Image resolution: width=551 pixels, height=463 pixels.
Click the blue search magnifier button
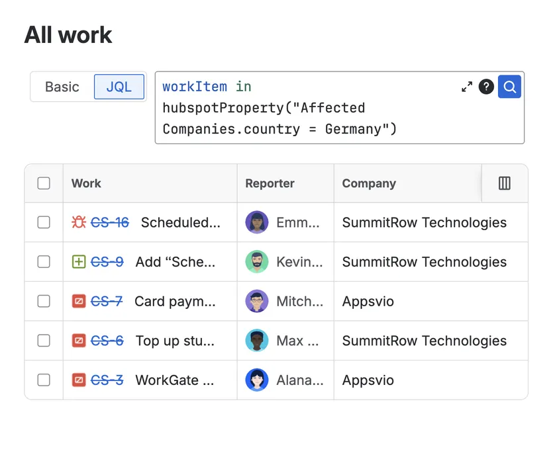[509, 87]
